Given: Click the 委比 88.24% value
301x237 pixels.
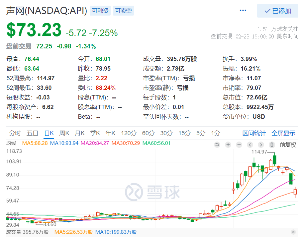Looking at the screenshot, I should [x=106, y=88].
